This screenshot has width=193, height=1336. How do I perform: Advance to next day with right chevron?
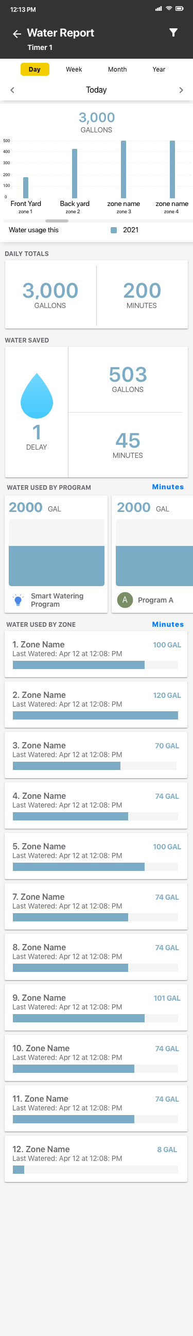click(181, 90)
